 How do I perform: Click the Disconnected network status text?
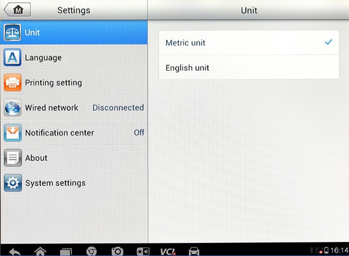point(118,108)
